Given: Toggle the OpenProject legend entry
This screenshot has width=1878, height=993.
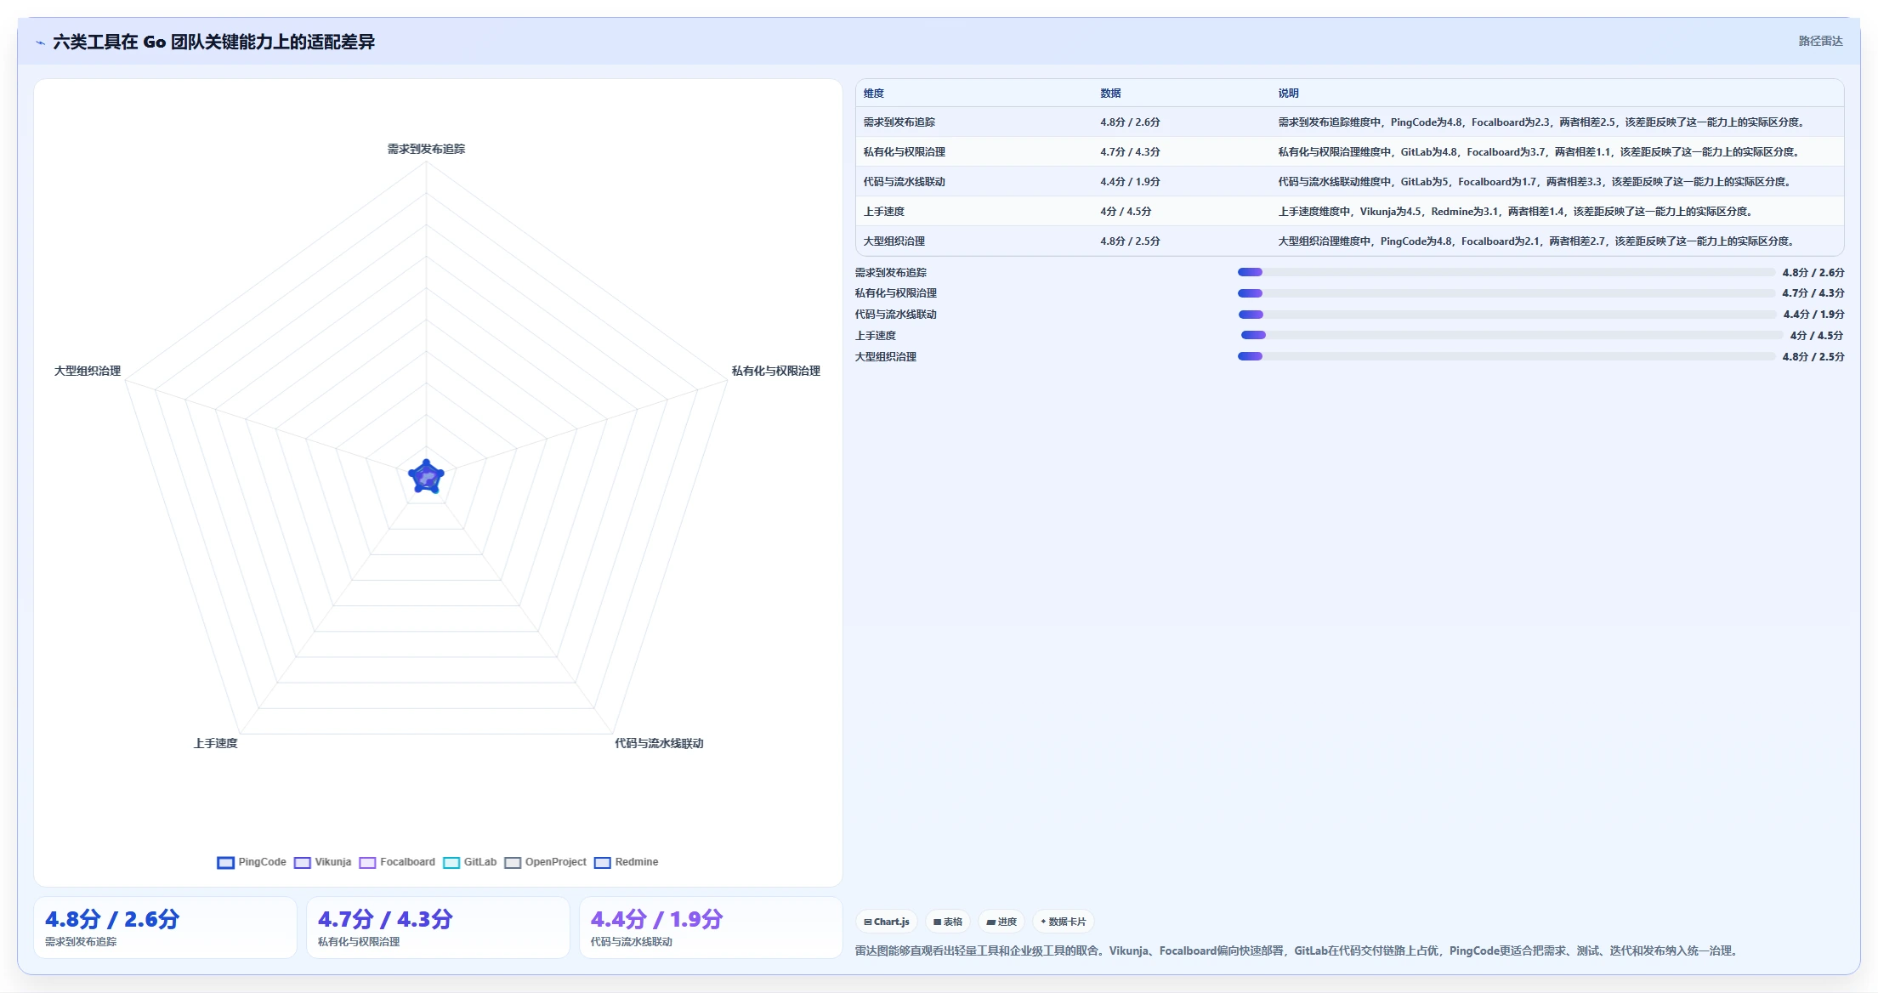Looking at the screenshot, I should click(545, 862).
